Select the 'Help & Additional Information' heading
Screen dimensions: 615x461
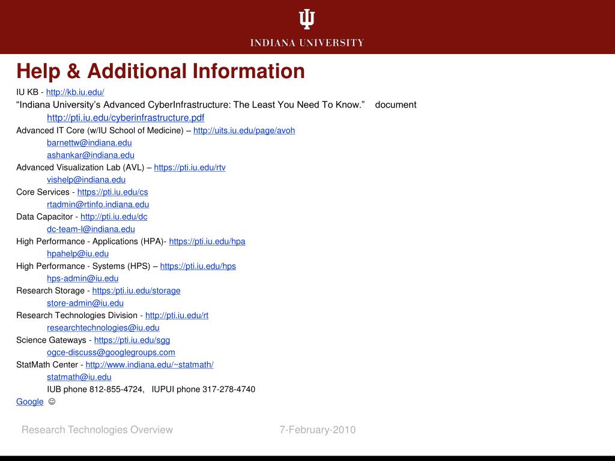coord(160,71)
